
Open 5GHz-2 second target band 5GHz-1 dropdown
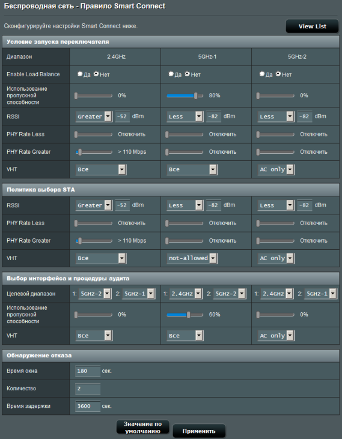pos(320,294)
